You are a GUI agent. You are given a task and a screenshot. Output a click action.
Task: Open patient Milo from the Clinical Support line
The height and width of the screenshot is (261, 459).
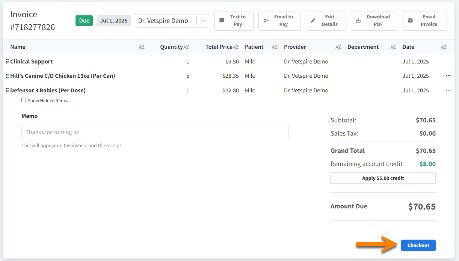point(250,61)
